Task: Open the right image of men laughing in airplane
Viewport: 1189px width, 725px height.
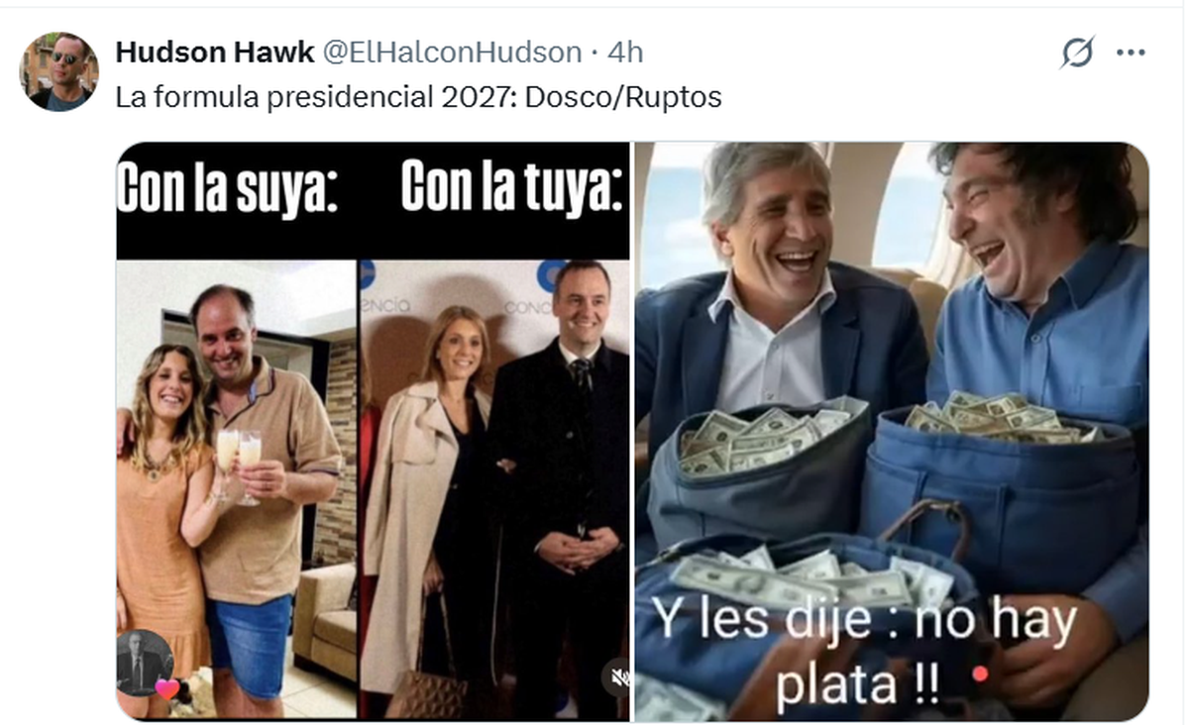Action: click(x=892, y=432)
